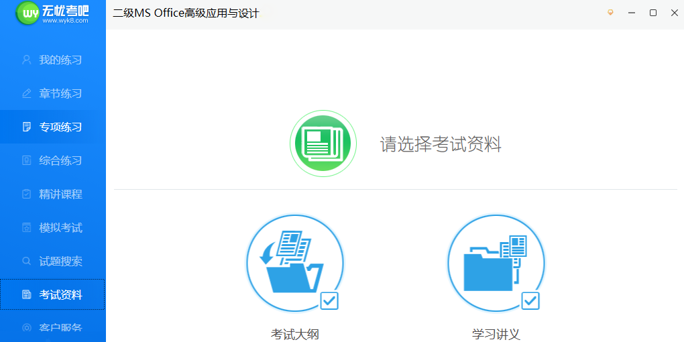
Task: Open 我的练习 in the sidebar
Action: [x=53, y=60]
